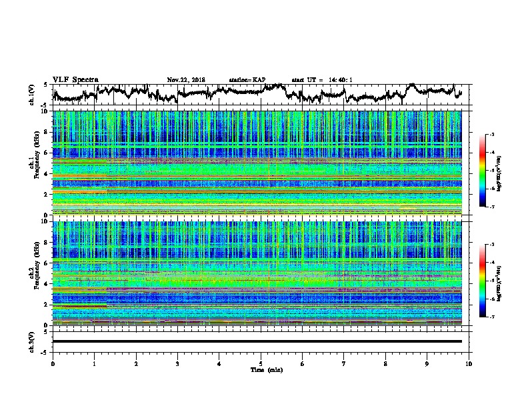Click the "8" kHz tick on ch.1 spectrogram

[x=47, y=132]
